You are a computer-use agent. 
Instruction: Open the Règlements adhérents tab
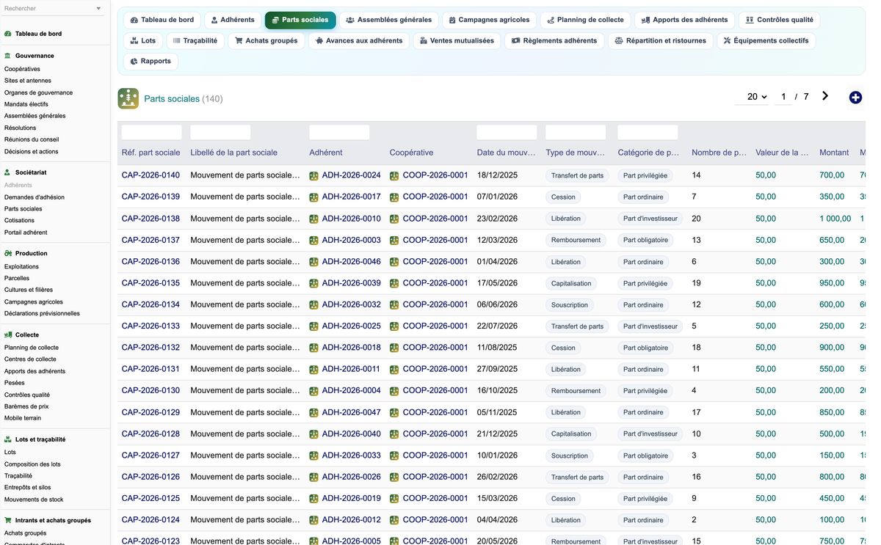[554, 40]
